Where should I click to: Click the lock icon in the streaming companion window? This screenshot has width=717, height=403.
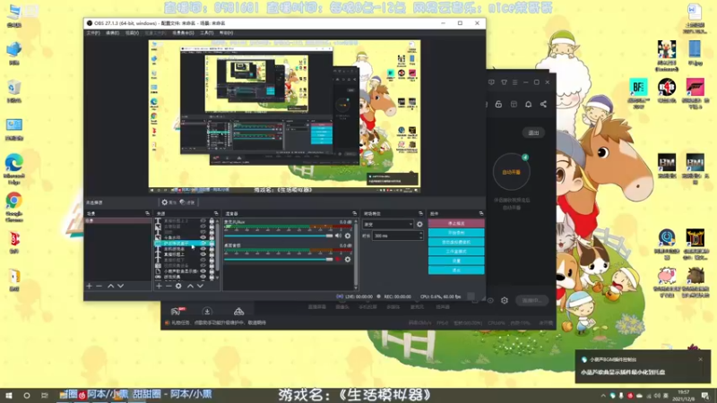[x=498, y=104]
